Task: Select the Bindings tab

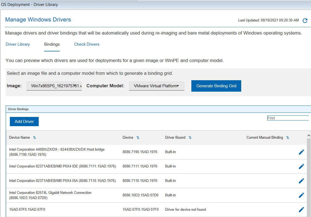Action: tap(52, 44)
